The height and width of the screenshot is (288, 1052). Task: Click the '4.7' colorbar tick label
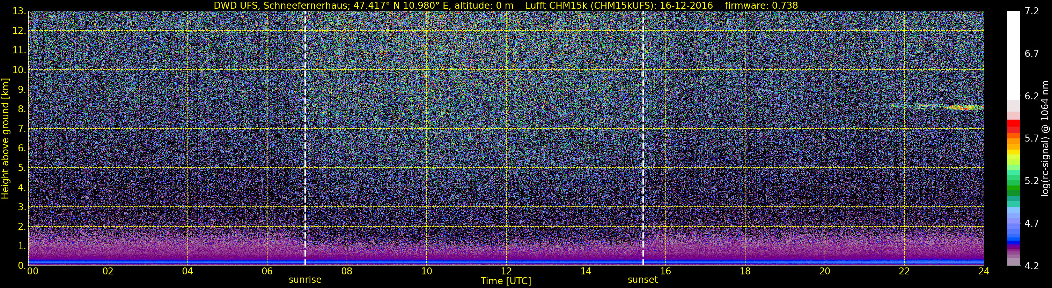tap(1032, 223)
